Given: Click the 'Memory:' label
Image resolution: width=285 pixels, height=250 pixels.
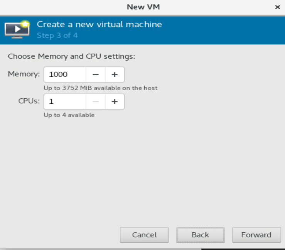Looking at the screenshot, I should click(x=24, y=74).
